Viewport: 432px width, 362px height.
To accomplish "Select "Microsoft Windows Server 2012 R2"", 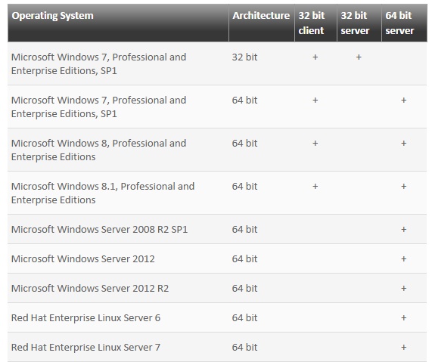I will [90, 288].
